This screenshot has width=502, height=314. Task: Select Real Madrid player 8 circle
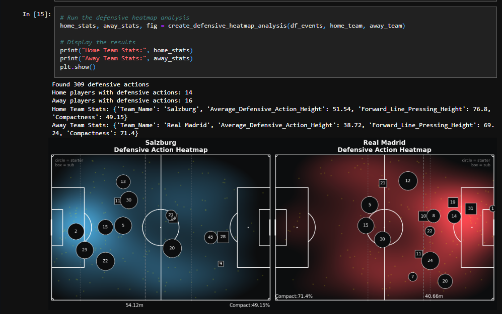click(x=434, y=216)
